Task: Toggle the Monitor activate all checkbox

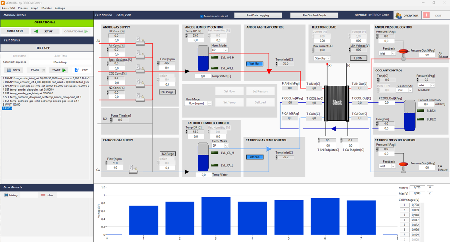Action: point(202,16)
